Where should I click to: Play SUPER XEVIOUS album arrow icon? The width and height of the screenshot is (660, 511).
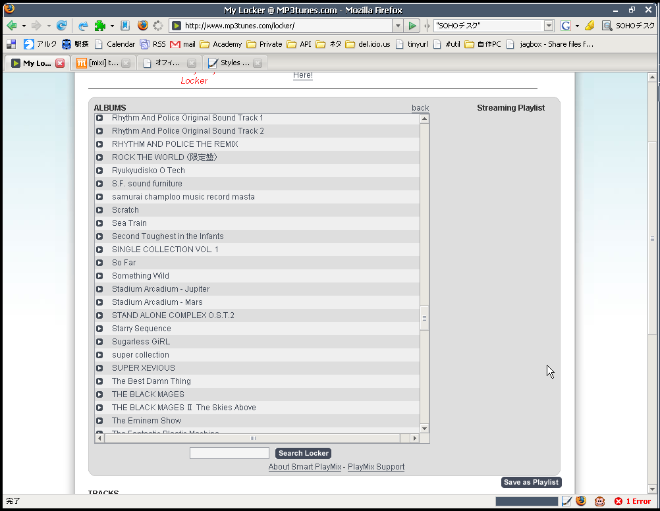point(99,368)
